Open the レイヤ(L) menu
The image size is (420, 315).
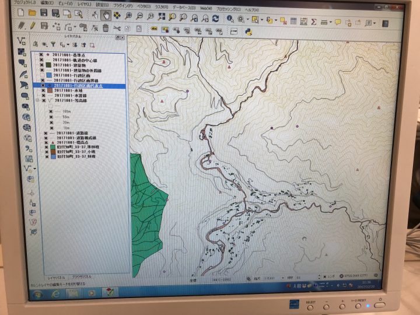[84, 4]
